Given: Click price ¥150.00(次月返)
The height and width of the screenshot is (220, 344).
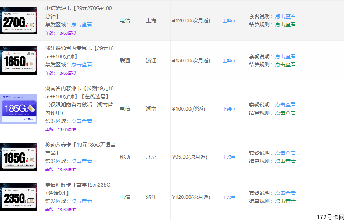Looking at the screenshot, I should tap(191, 60).
